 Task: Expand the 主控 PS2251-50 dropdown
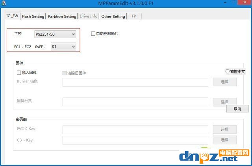(x=55, y=34)
